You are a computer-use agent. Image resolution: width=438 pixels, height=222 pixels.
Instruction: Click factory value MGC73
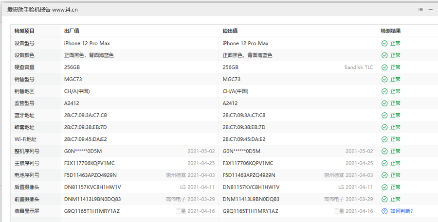click(x=73, y=79)
